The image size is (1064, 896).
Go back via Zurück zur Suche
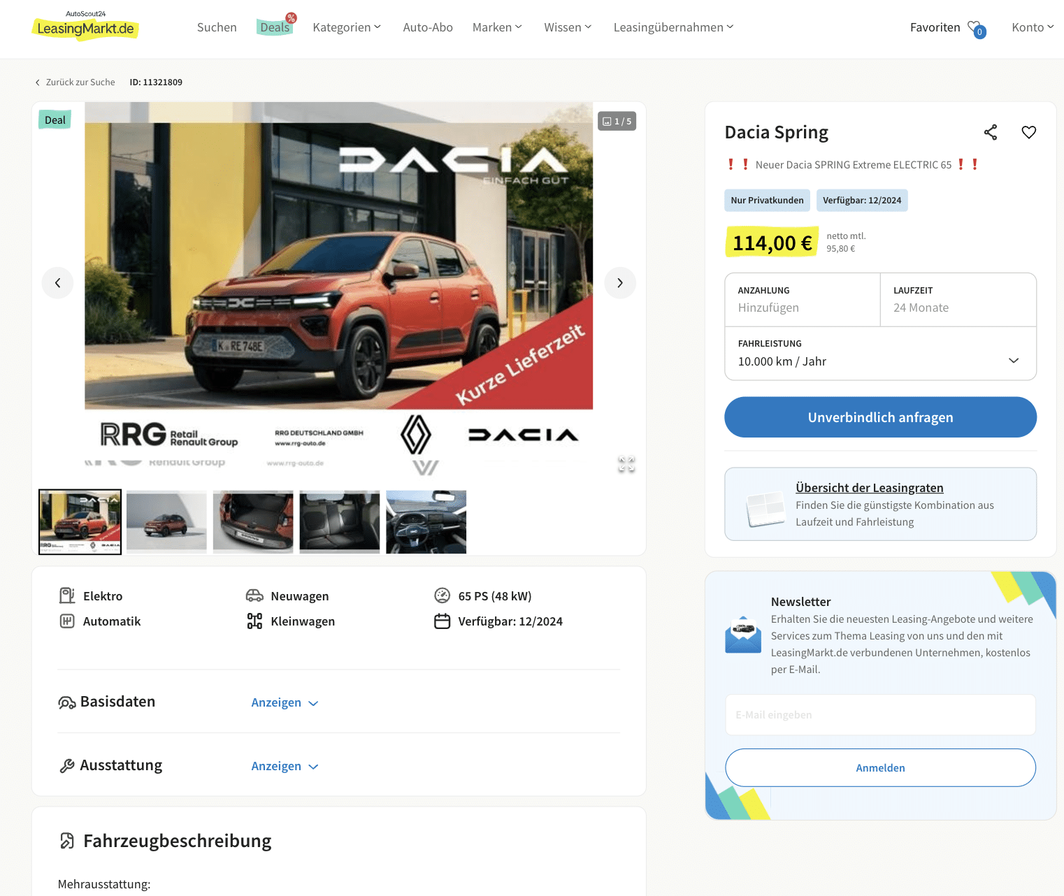pyautogui.click(x=75, y=82)
